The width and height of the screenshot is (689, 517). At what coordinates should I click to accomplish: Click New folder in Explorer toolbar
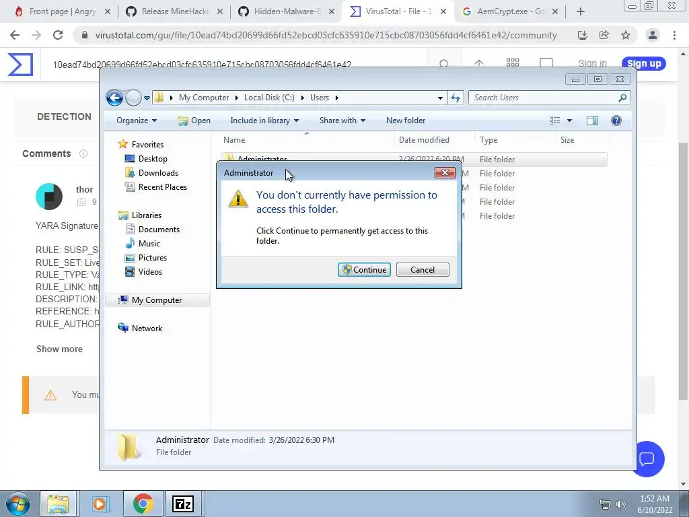point(406,120)
